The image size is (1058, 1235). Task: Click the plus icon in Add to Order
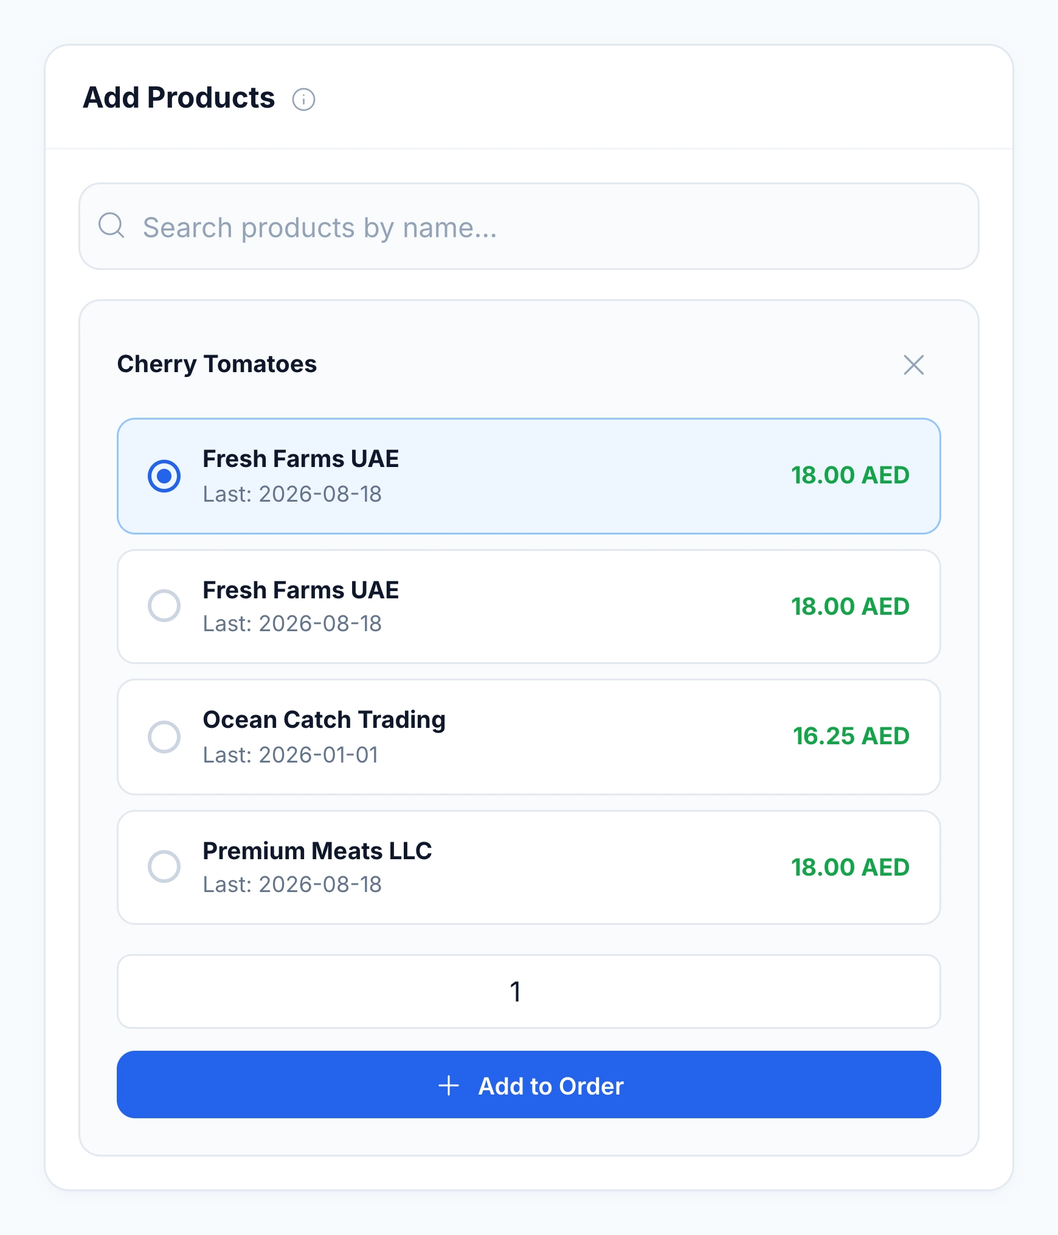pos(449,1085)
